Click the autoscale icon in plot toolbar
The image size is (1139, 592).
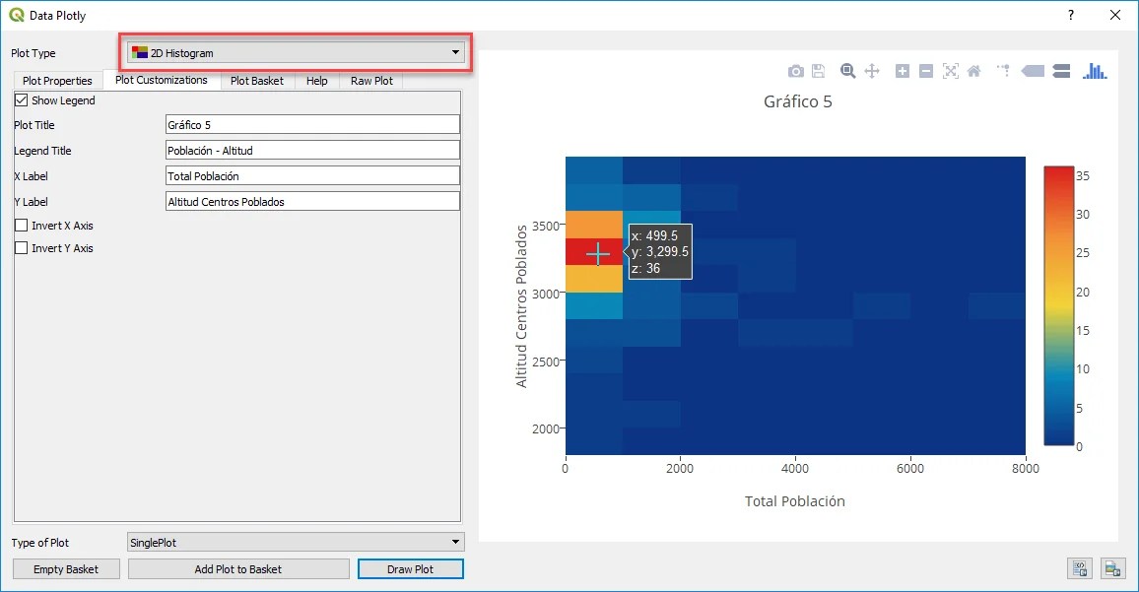(950, 71)
